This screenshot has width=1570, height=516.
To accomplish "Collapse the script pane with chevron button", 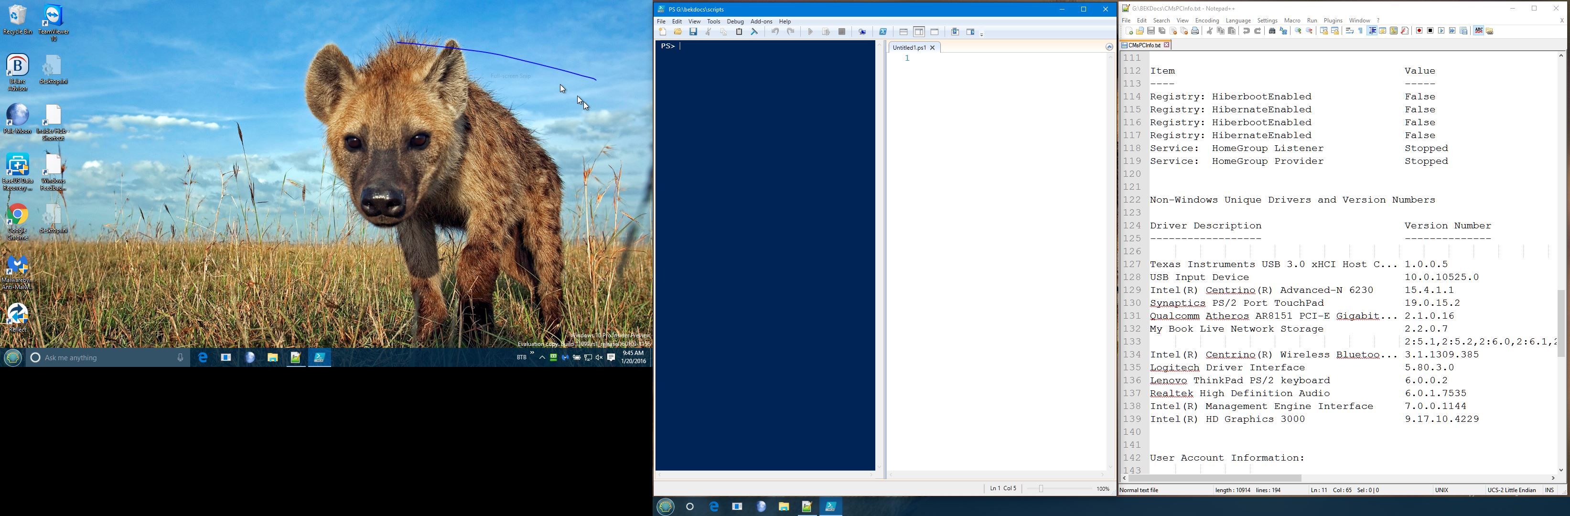I will pyautogui.click(x=1109, y=47).
